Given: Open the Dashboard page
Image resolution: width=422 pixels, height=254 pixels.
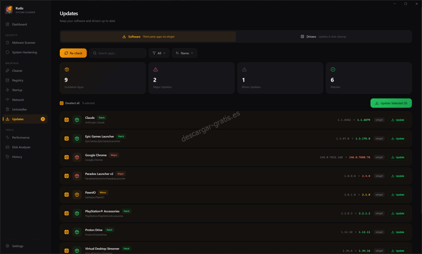Looking at the screenshot, I should click(25, 24).
